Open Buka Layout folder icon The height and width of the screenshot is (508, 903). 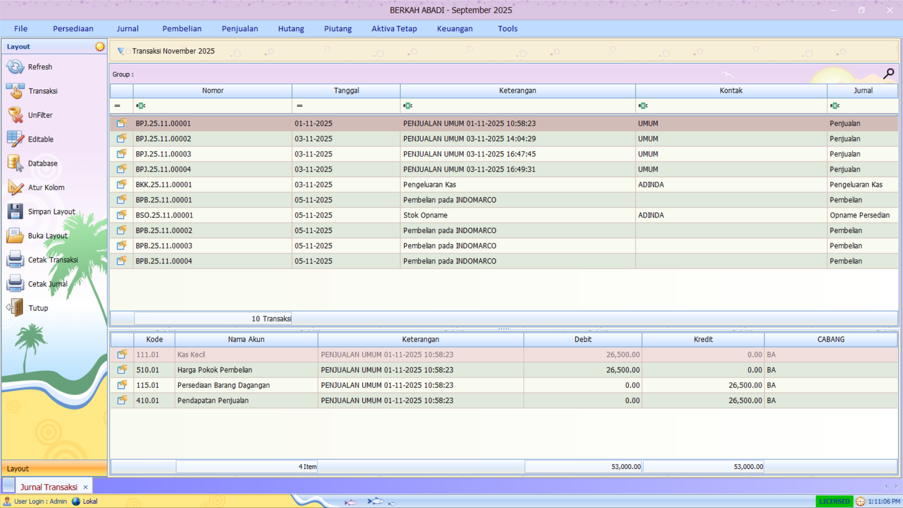coord(15,236)
